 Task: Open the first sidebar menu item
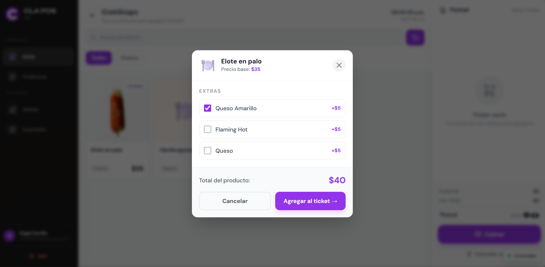[x=38, y=57]
